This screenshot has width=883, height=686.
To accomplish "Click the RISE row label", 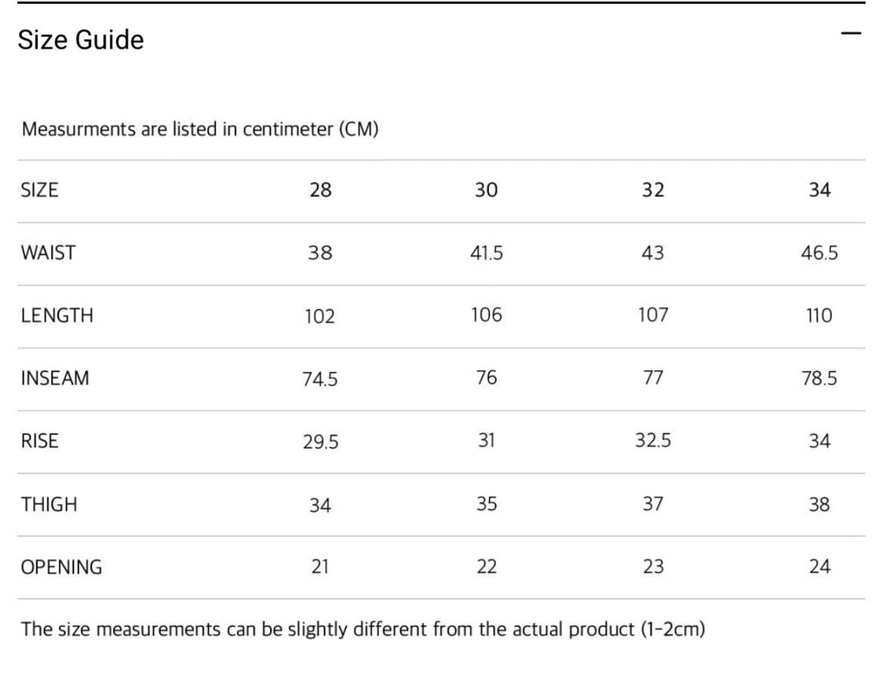I will pos(39,441).
